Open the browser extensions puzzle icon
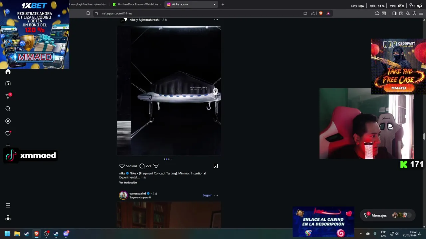The width and height of the screenshot is (426, 239). tap(377, 13)
